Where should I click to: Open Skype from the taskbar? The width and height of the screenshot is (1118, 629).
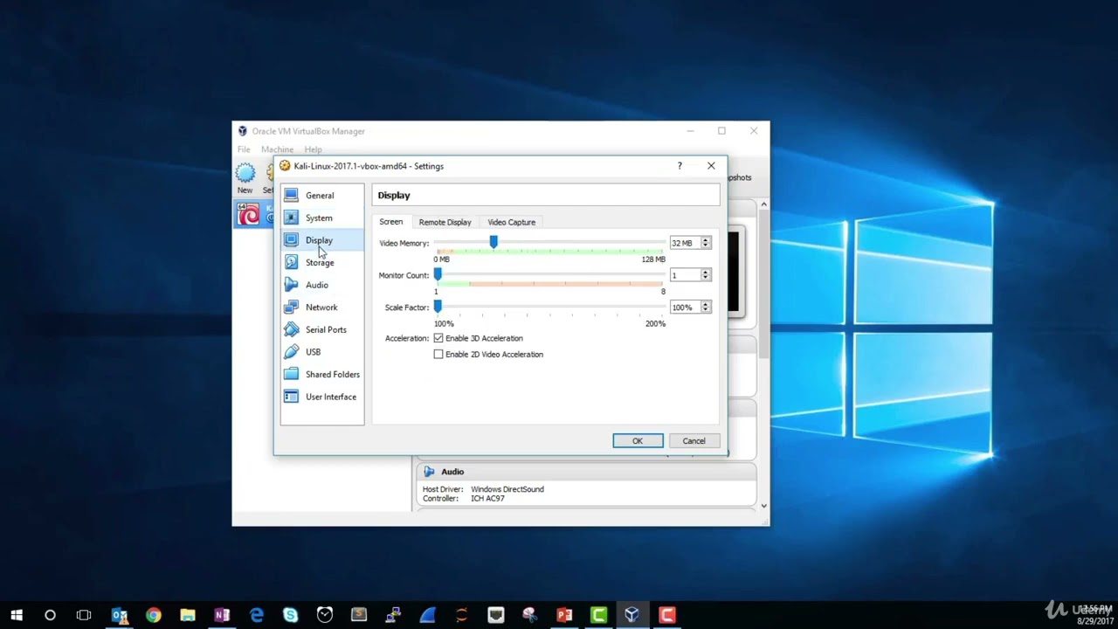[x=291, y=615]
